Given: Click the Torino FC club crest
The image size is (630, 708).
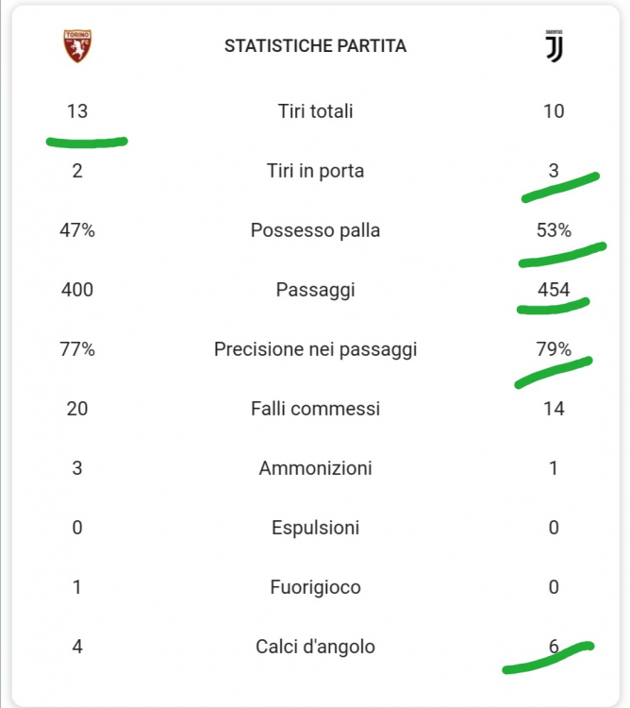Looking at the screenshot, I should pos(77,46).
